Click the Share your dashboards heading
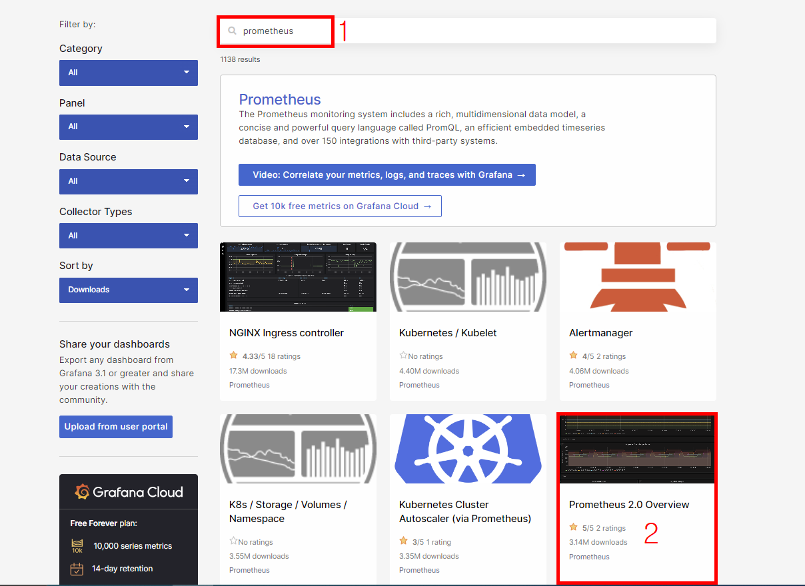This screenshot has width=805, height=586. (115, 344)
